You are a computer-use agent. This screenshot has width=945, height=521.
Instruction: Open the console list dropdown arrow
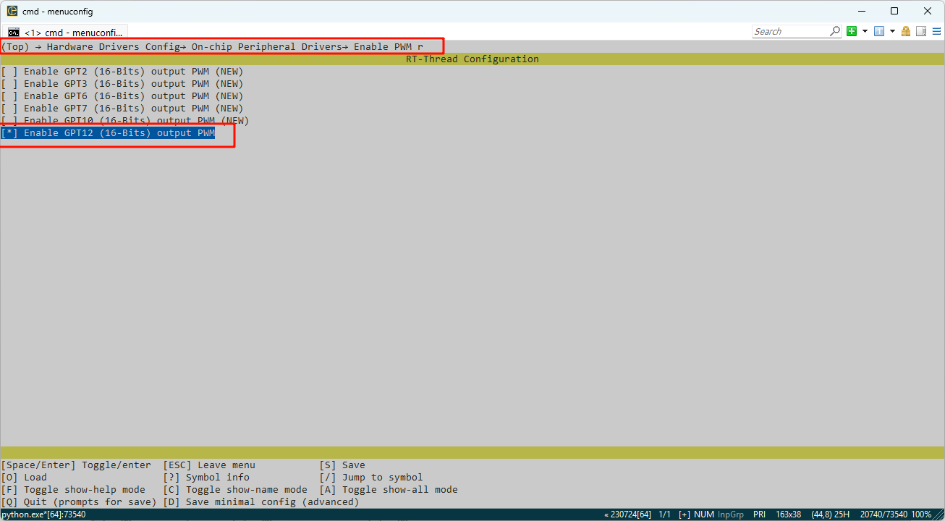[892, 31]
